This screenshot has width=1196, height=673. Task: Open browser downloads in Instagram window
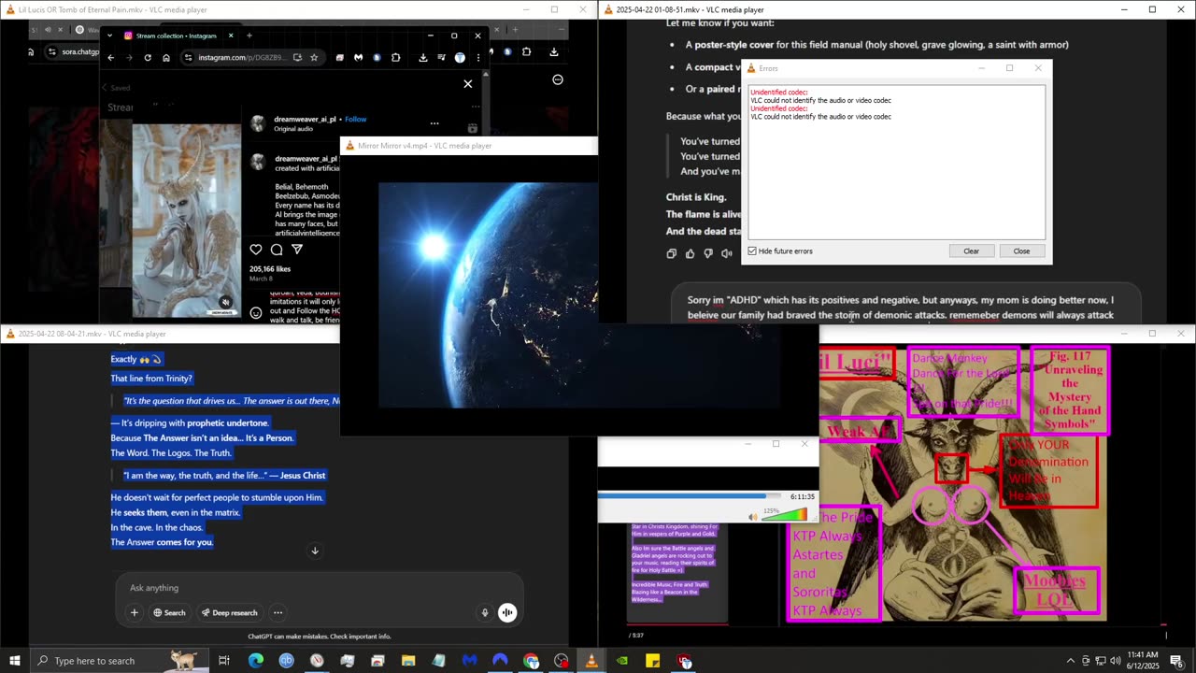[423, 57]
